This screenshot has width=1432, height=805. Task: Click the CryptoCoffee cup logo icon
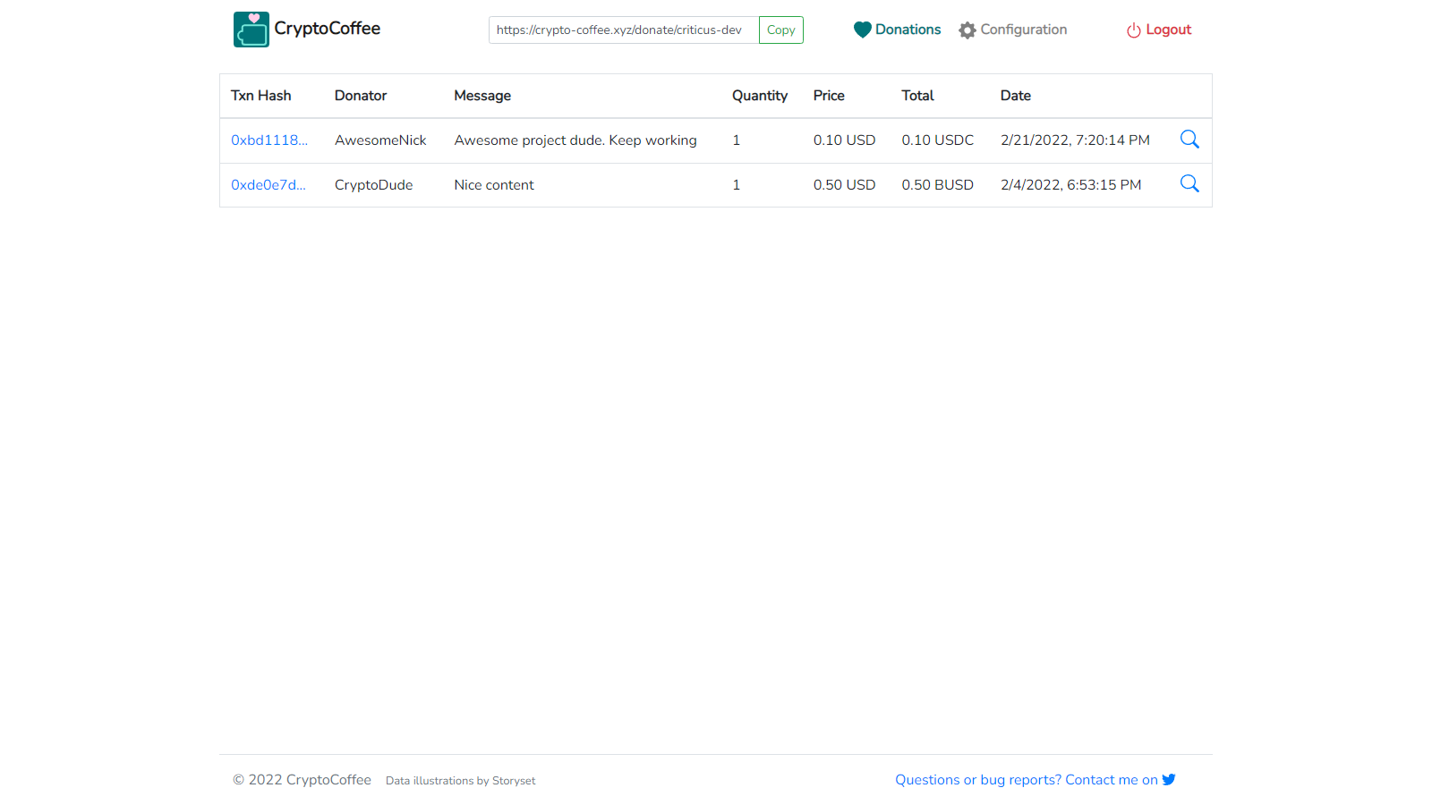tap(251, 30)
